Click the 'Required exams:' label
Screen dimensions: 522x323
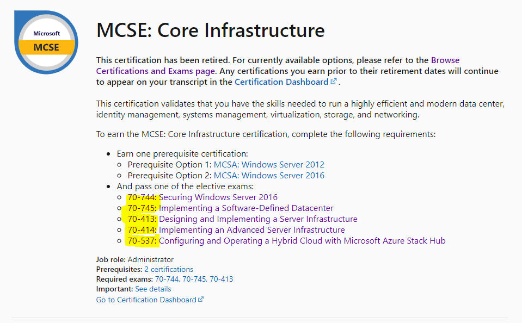coord(125,279)
